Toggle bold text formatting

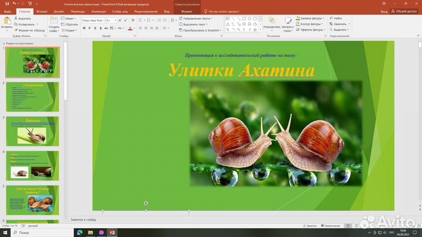tap(83, 28)
